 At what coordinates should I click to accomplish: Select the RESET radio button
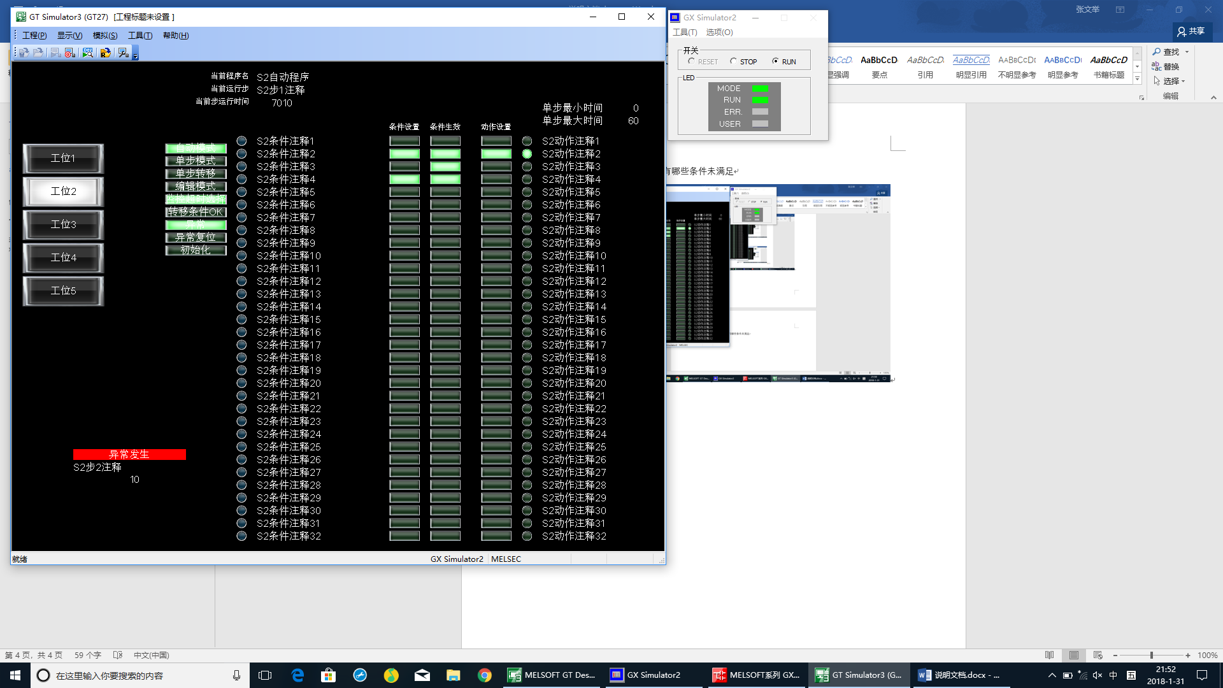point(691,61)
